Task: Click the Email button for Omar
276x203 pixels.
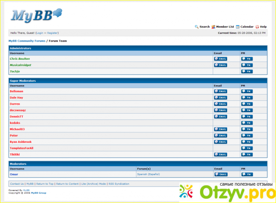Action: (220, 174)
